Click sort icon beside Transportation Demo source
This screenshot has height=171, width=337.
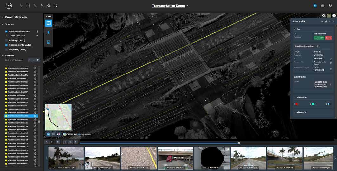click(37, 32)
